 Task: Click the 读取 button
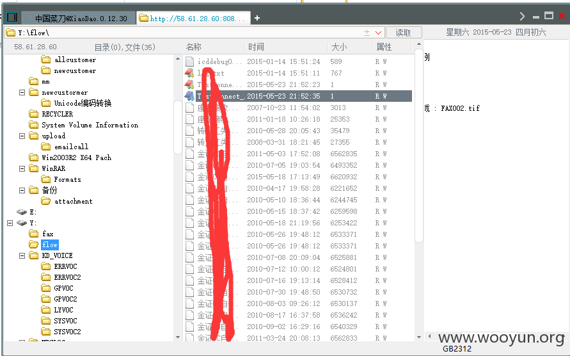[404, 33]
